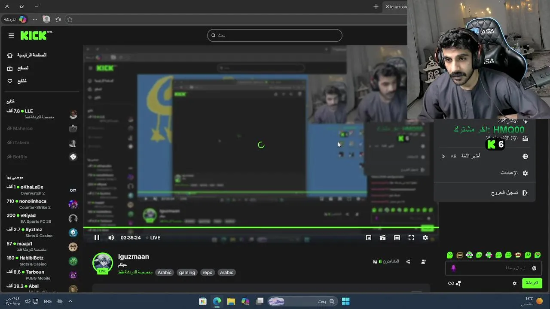550x309 pixels.
Task: Click the infinity icon below chat
Action: (451, 283)
